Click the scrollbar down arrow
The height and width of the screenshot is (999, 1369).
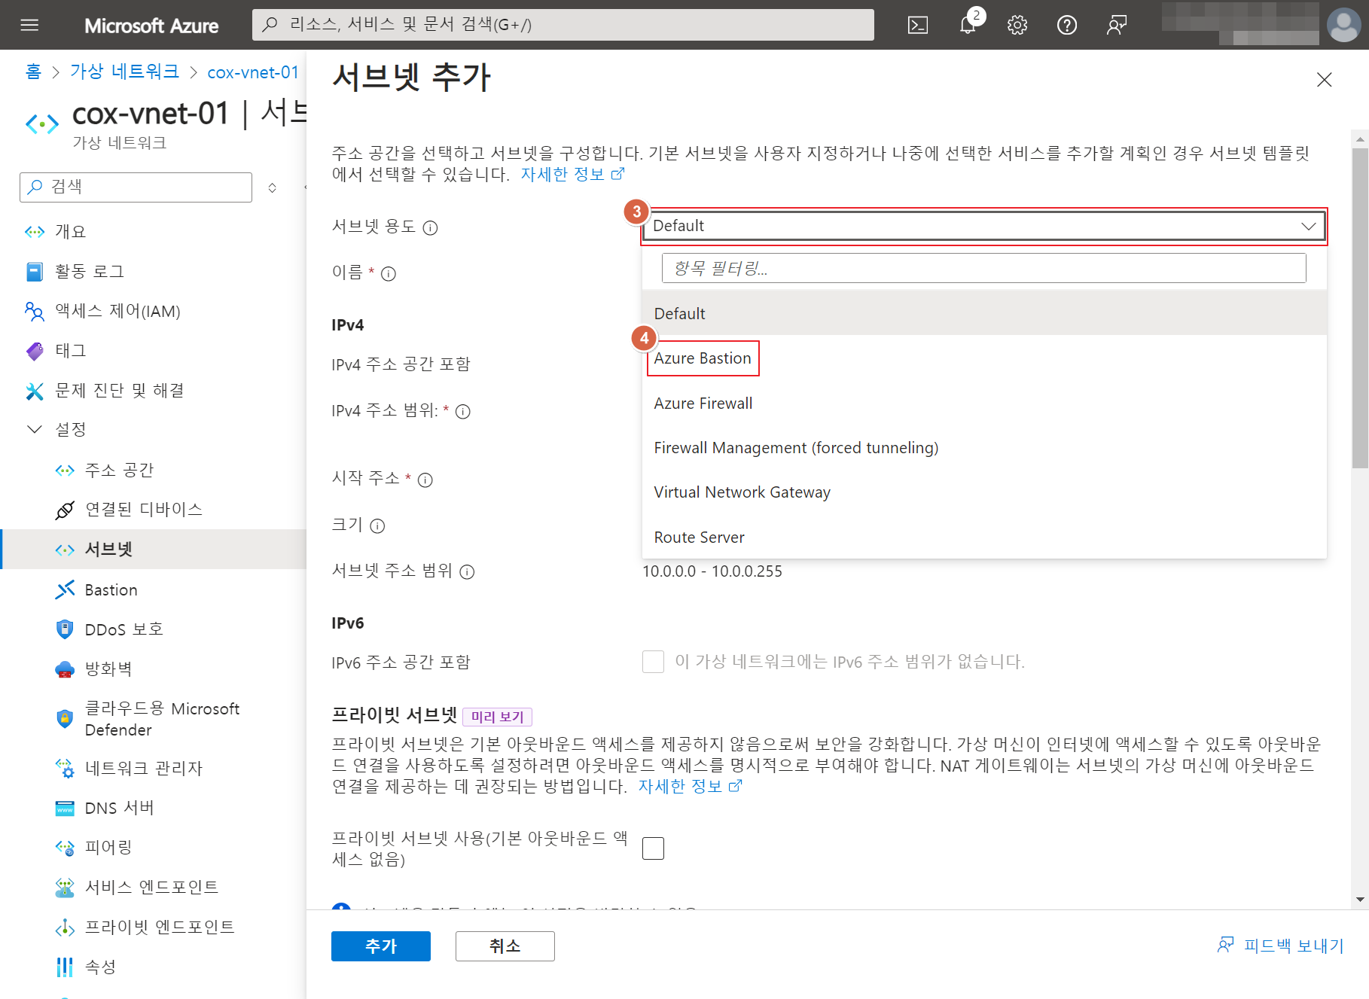[x=1360, y=900]
